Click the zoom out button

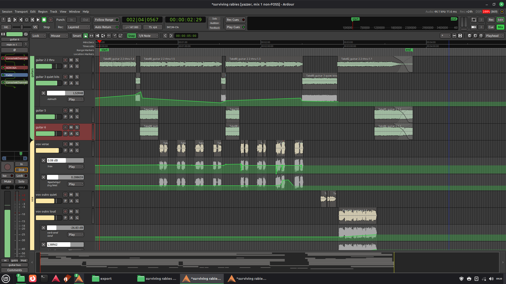pyautogui.click(x=469, y=36)
